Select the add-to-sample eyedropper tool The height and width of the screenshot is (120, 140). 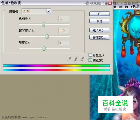click(75, 59)
